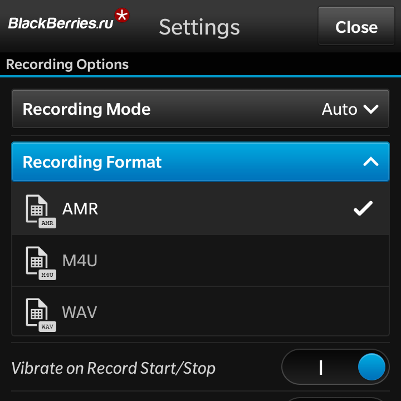The image size is (401, 401).
Task: Collapse the Recording Format list with the up chevron
Action: coord(371,162)
